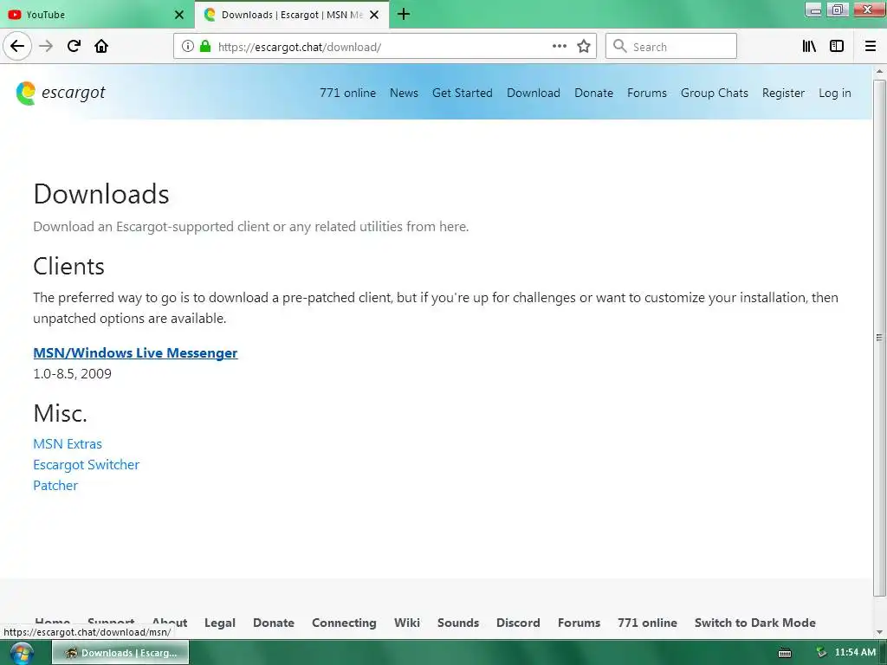Show site information icon in address bar
Viewport: 887px width, 665px height.
point(188,47)
